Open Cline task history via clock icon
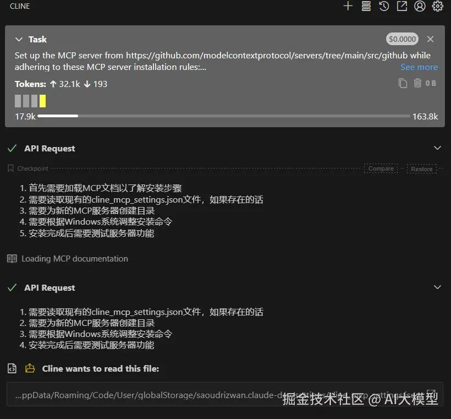 pos(383,7)
